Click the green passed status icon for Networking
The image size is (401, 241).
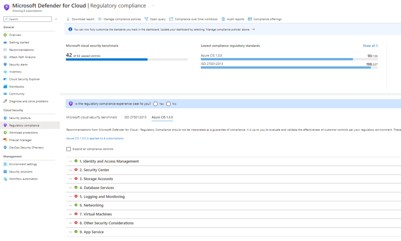tap(76, 205)
